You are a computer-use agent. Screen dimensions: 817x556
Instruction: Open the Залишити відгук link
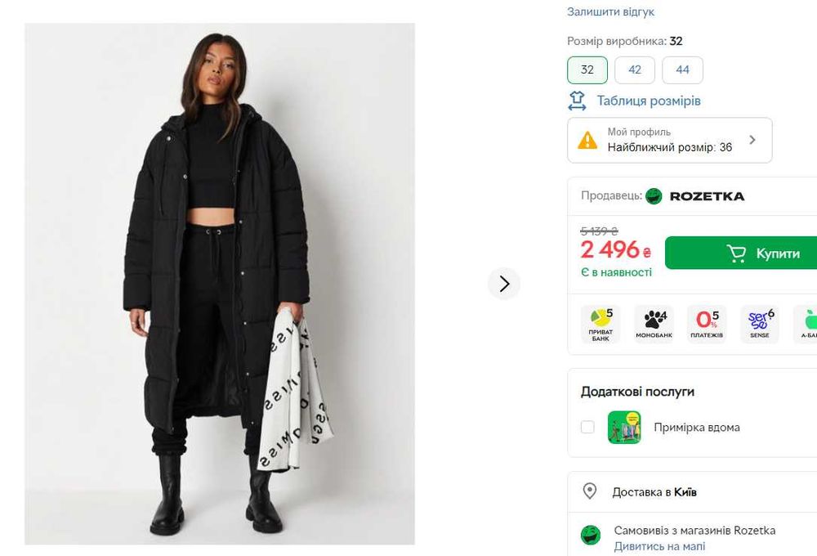pyautogui.click(x=610, y=12)
